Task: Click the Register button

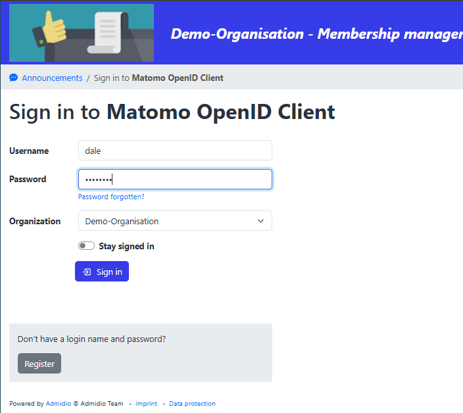Action: tap(39, 364)
